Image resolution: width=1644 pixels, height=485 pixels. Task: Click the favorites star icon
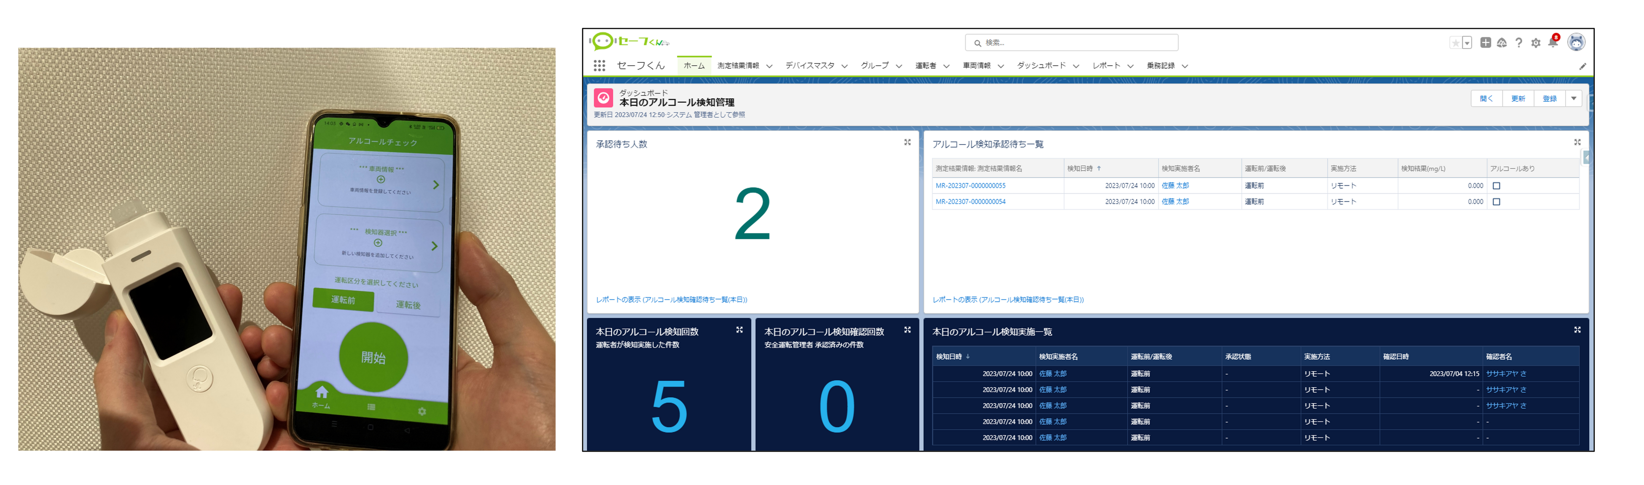(1455, 43)
